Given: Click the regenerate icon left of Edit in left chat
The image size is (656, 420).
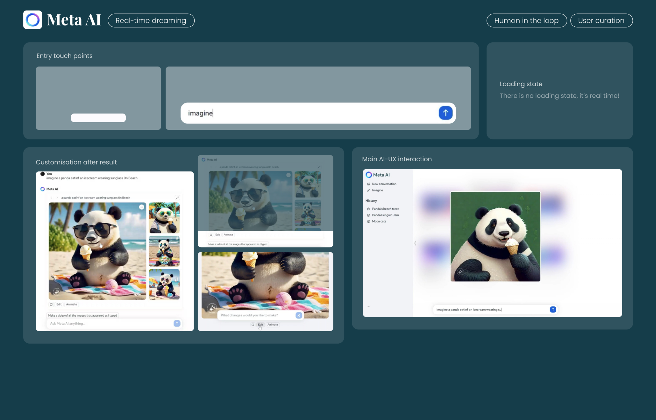Looking at the screenshot, I should tap(51, 304).
